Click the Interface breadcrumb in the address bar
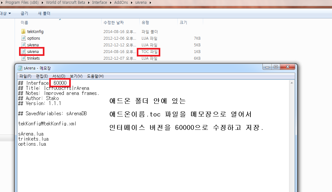This screenshot has width=332, height=192. pyautogui.click(x=99, y=3)
